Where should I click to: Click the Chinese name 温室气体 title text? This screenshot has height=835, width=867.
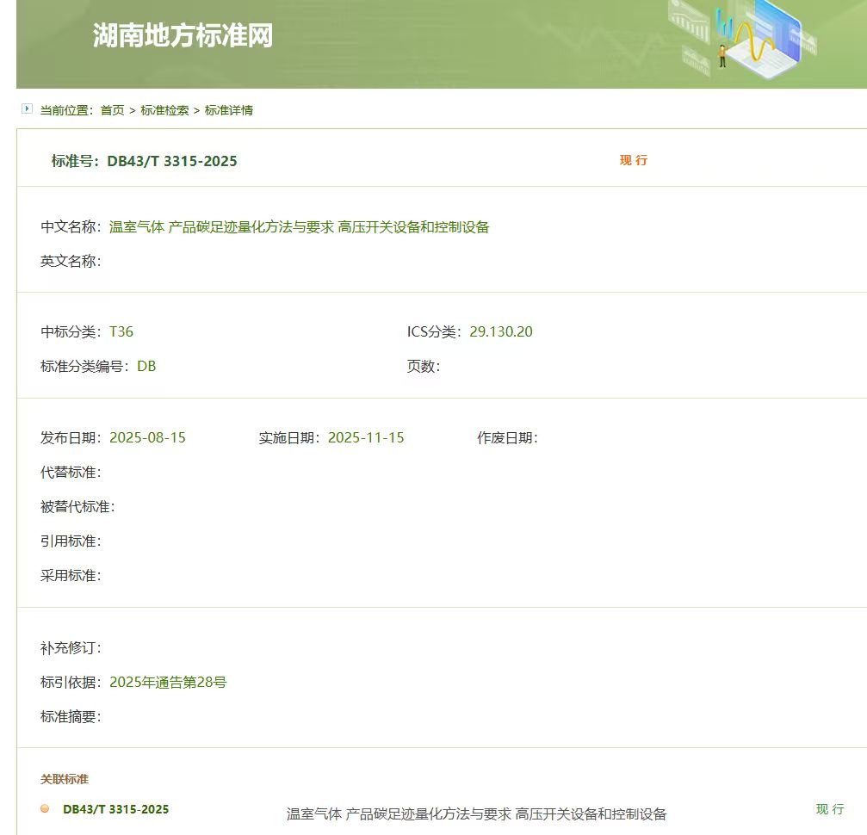[299, 227]
